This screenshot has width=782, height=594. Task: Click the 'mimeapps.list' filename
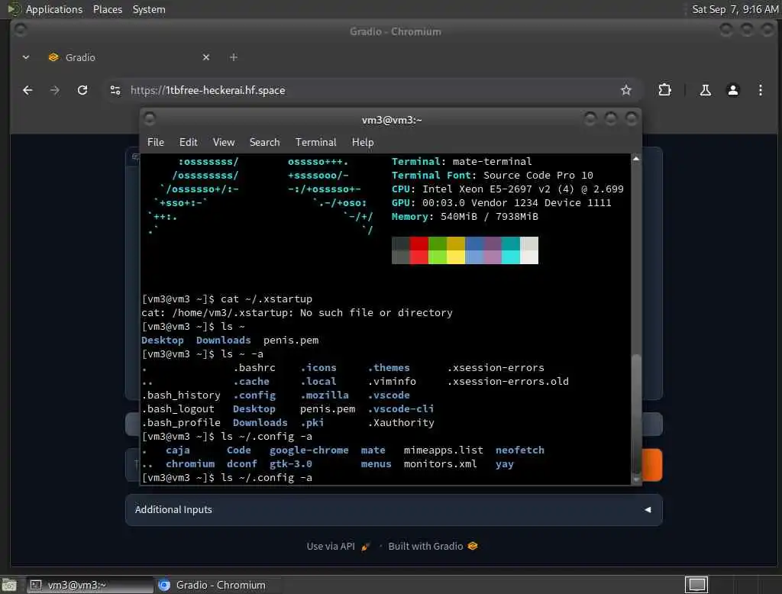[444, 450]
